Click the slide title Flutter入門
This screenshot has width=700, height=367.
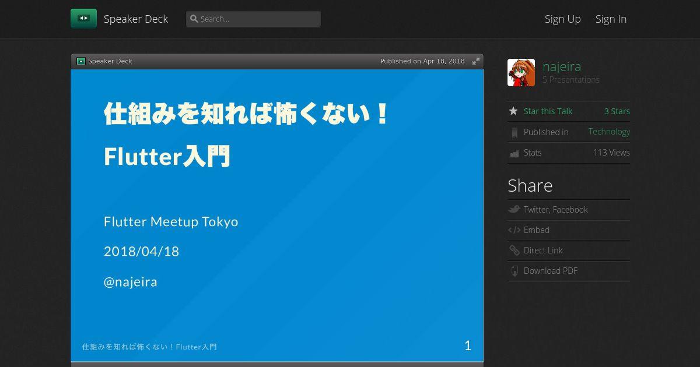(167, 156)
